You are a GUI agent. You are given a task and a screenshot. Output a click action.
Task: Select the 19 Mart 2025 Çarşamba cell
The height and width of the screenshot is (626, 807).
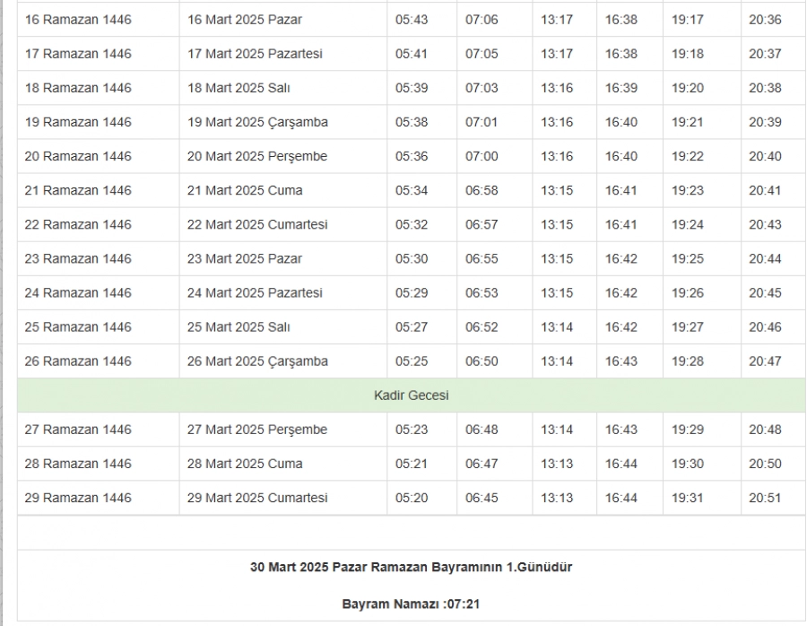(x=257, y=122)
